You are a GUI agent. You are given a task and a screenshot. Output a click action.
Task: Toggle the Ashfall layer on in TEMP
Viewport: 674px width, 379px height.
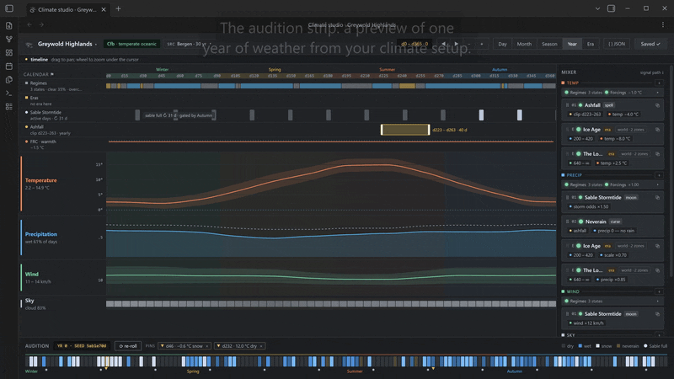(x=580, y=104)
